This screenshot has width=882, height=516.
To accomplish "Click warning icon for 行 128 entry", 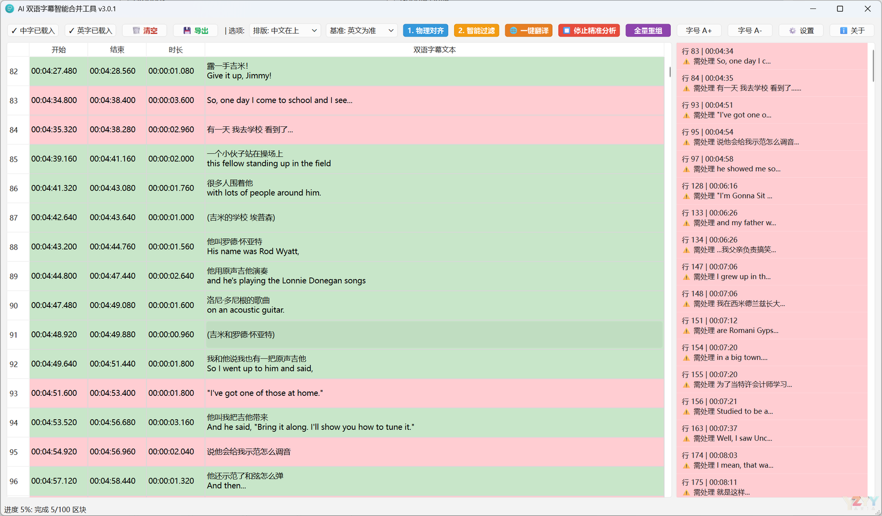I will (686, 196).
